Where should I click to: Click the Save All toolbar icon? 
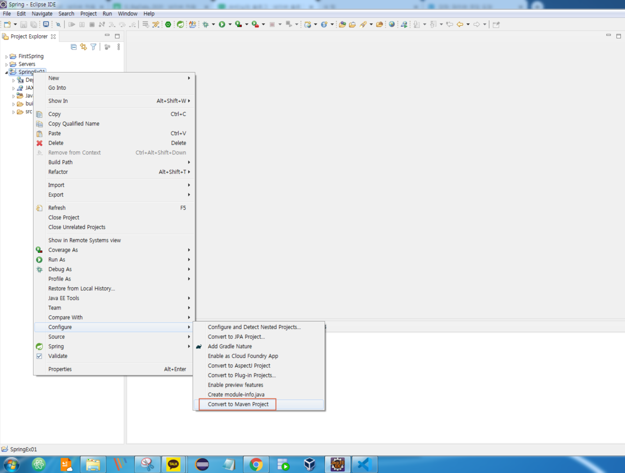click(x=34, y=25)
